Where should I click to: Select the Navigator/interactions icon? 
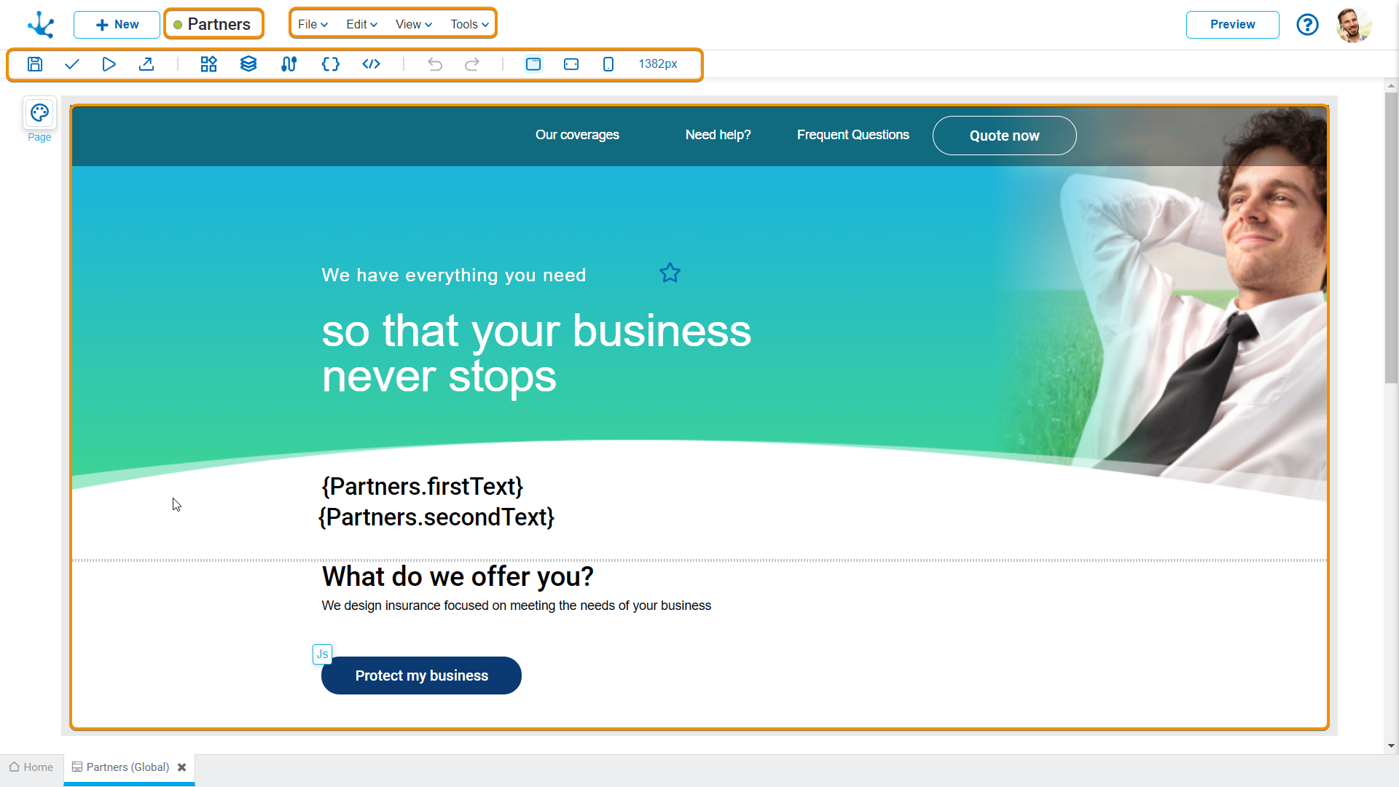coord(289,63)
